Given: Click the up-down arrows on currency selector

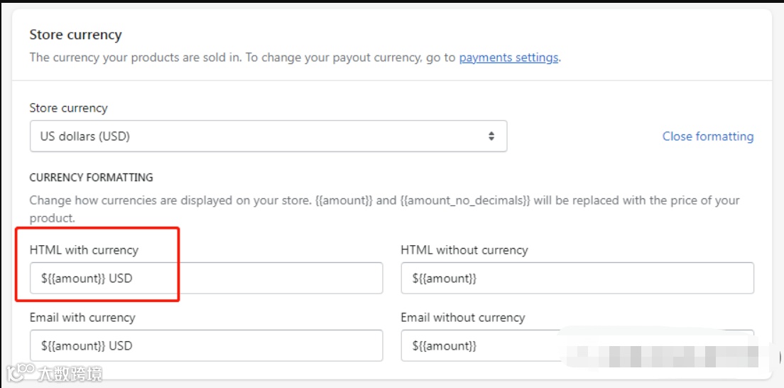Looking at the screenshot, I should [x=491, y=136].
